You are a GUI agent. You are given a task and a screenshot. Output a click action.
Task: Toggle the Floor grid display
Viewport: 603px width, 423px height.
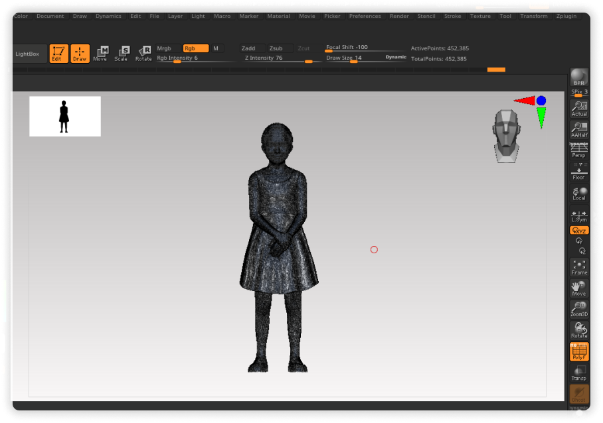[579, 172]
